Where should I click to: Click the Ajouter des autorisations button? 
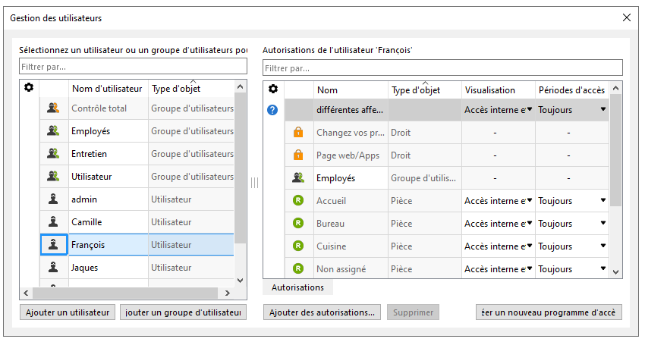point(322,312)
